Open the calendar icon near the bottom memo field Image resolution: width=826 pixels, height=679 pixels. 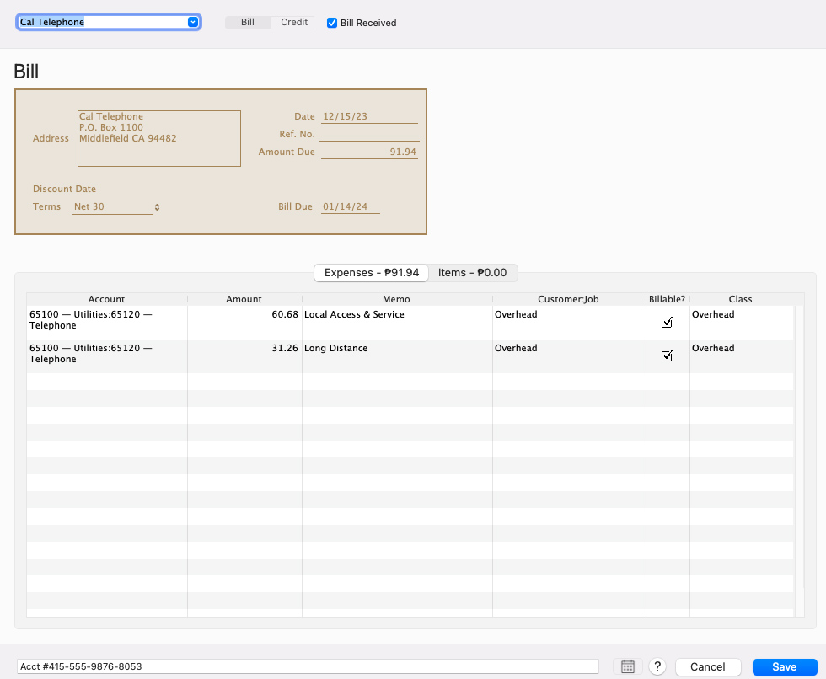pyautogui.click(x=627, y=666)
